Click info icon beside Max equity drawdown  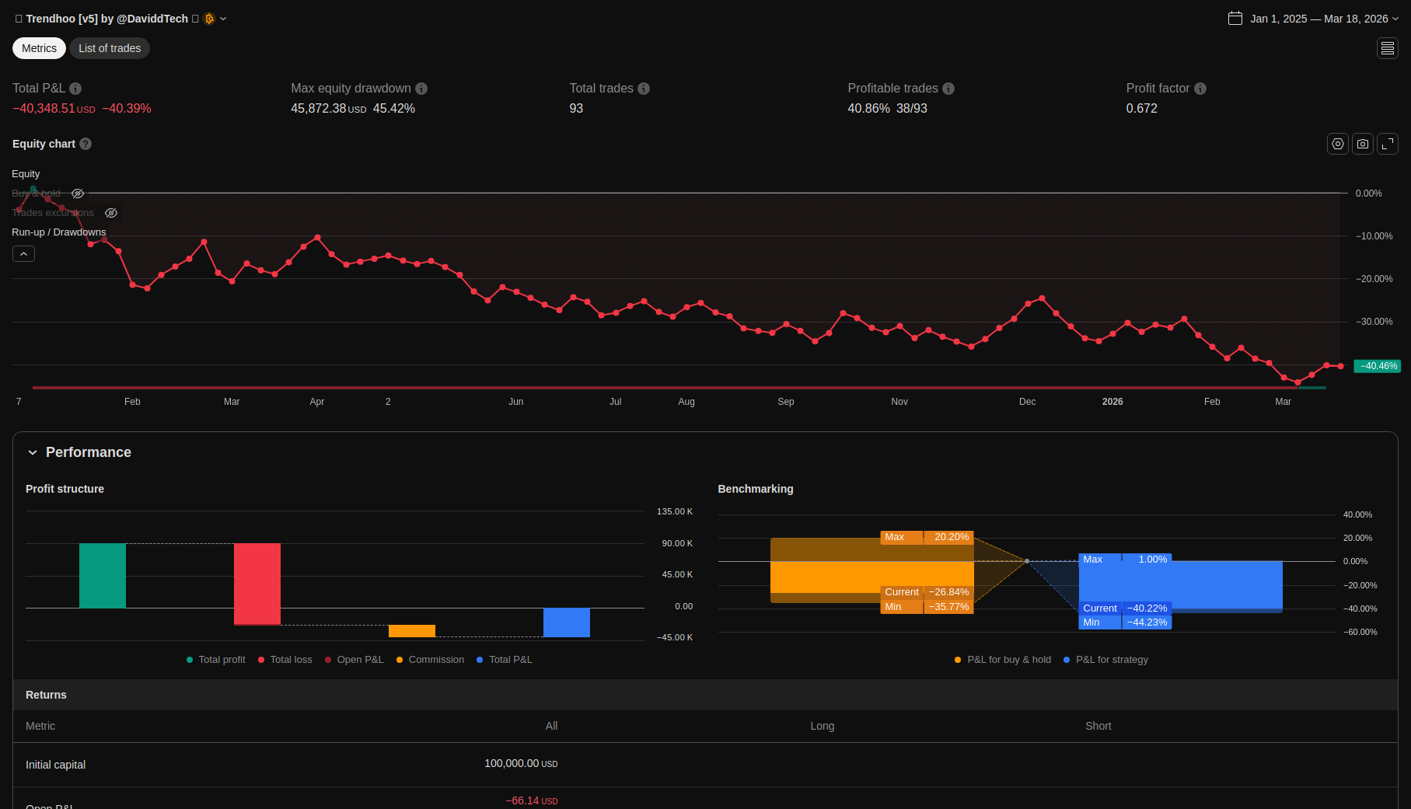(x=421, y=89)
